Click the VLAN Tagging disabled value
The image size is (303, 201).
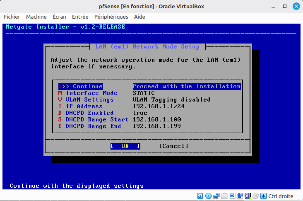171,99
